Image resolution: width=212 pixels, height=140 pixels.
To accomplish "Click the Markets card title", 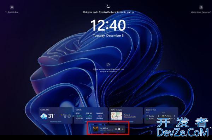I will [78, 110].
